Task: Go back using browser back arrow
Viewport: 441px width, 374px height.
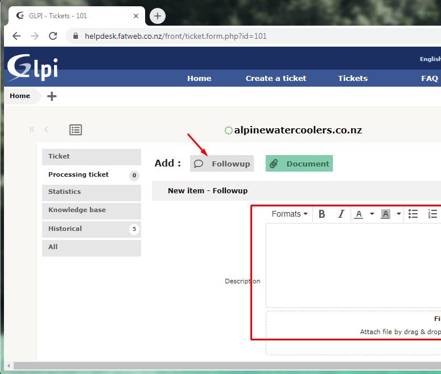Action: tap(17, 36)
